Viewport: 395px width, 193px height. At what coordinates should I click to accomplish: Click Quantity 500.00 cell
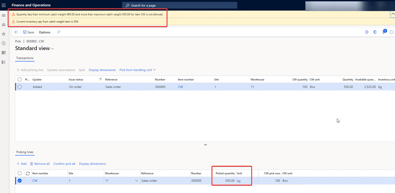[348, 87]
